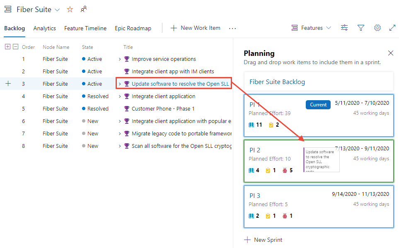Image resolution: width=399 pixels, height=248 pixels.
Task: Click Resolved state of Customer Phone row
Action: tap(98, 108)
